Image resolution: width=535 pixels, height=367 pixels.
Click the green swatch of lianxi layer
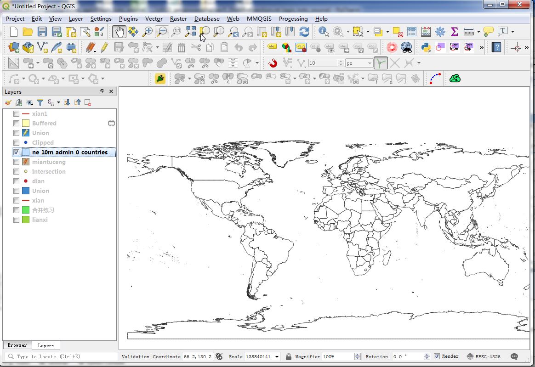(26, 220)
